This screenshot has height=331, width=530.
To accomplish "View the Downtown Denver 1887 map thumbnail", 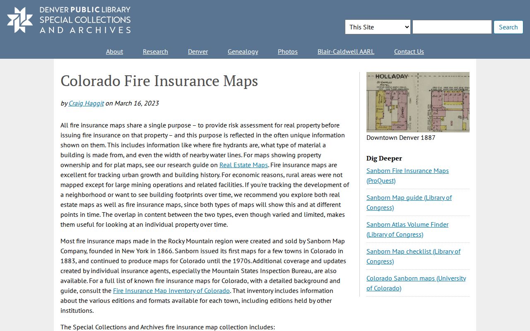I will pos(418,102).
